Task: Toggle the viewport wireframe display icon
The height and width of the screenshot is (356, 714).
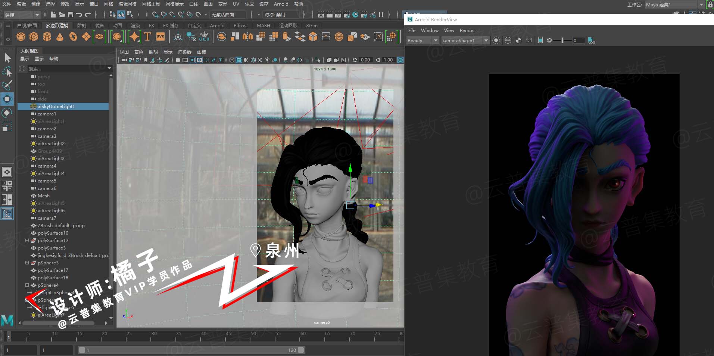Action: pyautogui.click(x=232, y=60)
